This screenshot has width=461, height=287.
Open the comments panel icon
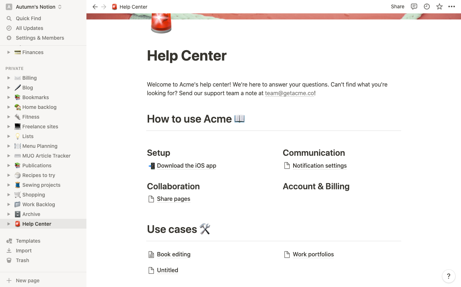pyautogui.click(x=414, y=6)
